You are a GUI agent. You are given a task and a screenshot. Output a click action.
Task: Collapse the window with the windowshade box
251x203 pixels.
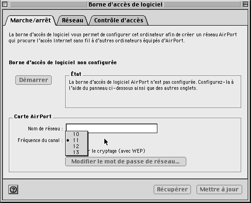pyautogui.click(x=245, y=4)
